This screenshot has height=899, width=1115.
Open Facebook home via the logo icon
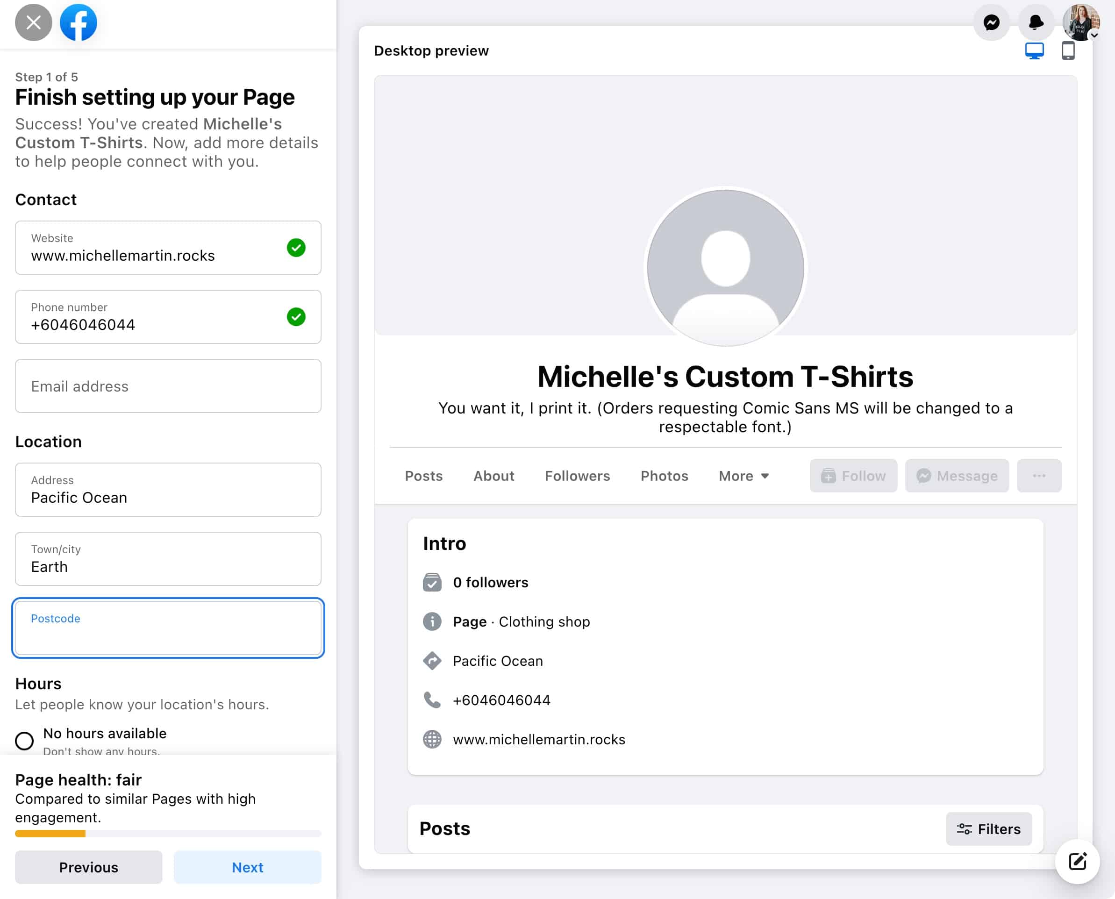click(78, 22)
